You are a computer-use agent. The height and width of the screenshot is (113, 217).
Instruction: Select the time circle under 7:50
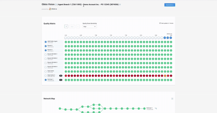(126, 38)
